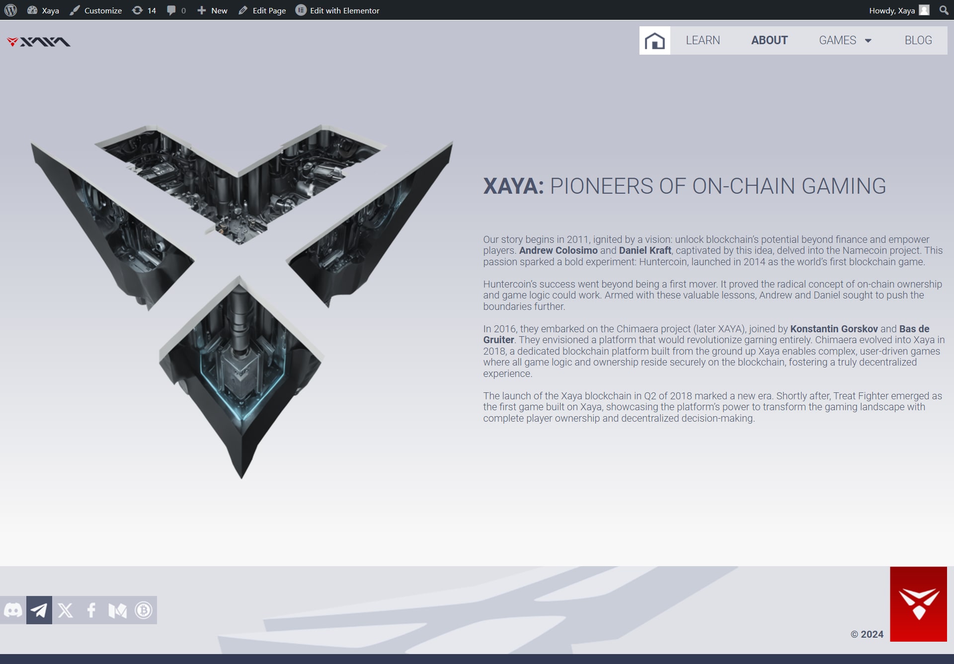The image size is (954, 664).
Task: Expand the GAMES dropdown arrow
Action: [868, 41]
